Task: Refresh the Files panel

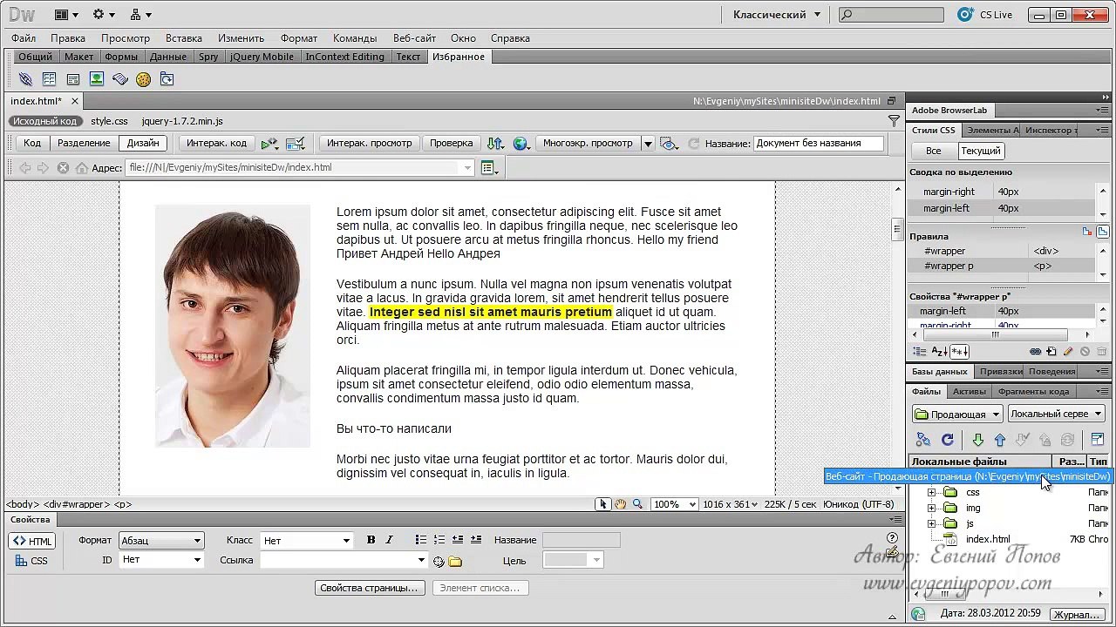Action: [x=948, y=440]
